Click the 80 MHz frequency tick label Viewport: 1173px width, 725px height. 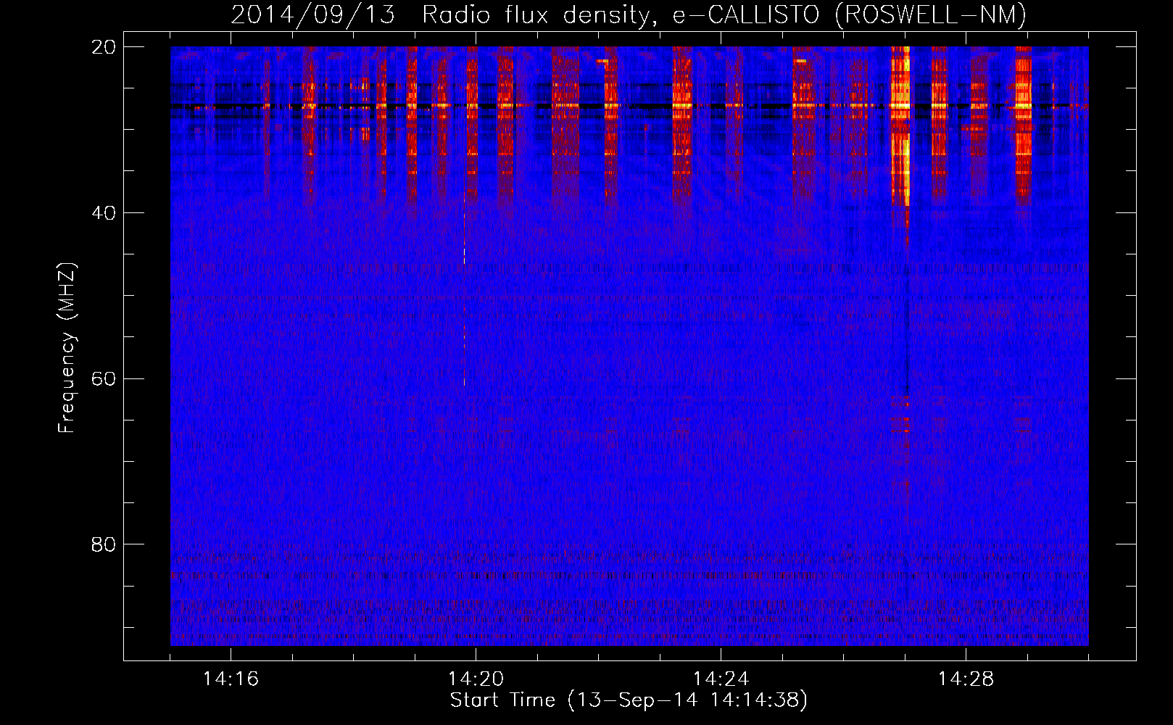coord(104,544)
